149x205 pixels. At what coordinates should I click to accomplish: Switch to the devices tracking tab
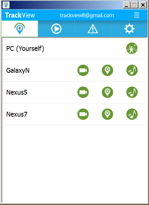coord(20,29)
